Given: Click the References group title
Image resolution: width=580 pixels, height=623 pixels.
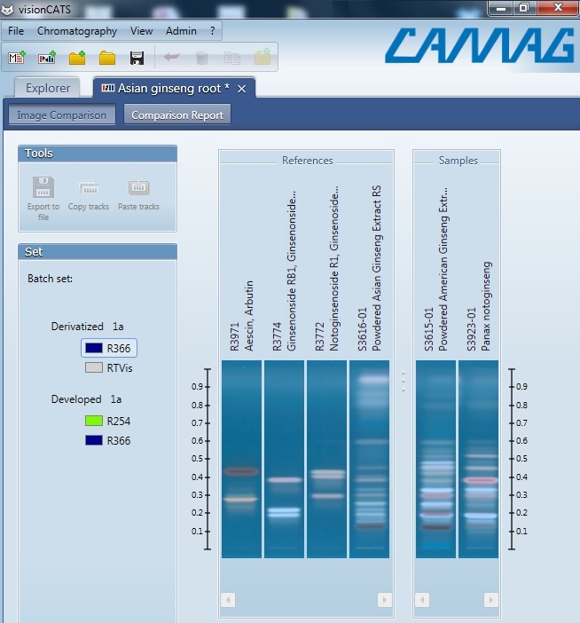Looking at the screenshot, I should pos(307,161).
